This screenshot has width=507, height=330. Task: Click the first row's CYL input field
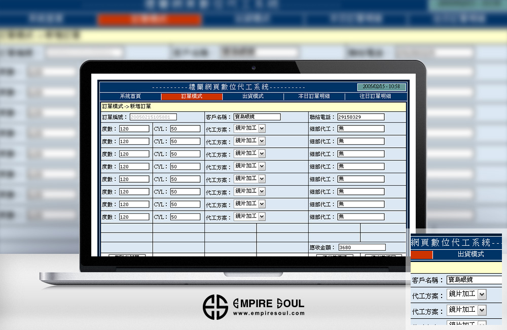coord(185,129)
